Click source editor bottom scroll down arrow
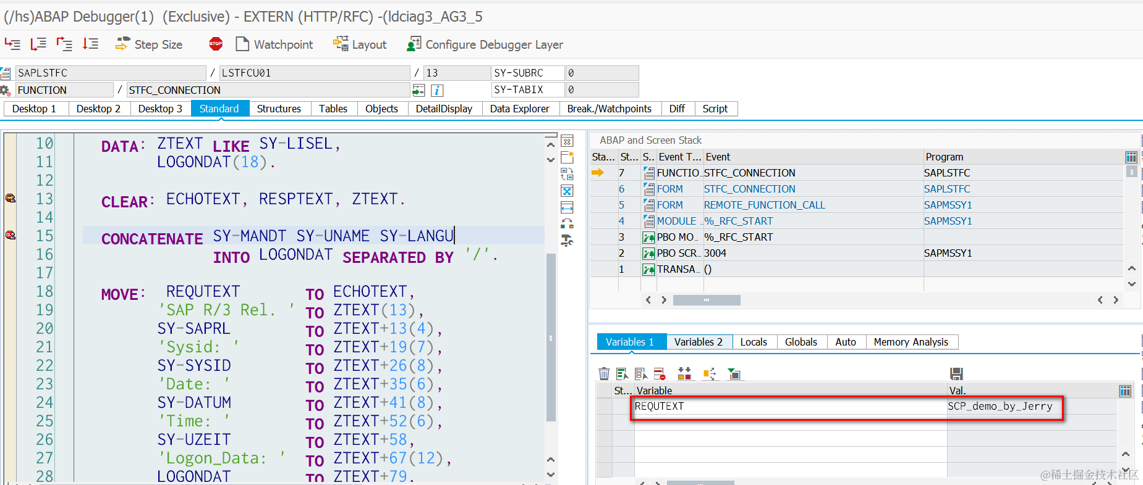The width and height of the screenshot is (1143, 485). point(551,475)
